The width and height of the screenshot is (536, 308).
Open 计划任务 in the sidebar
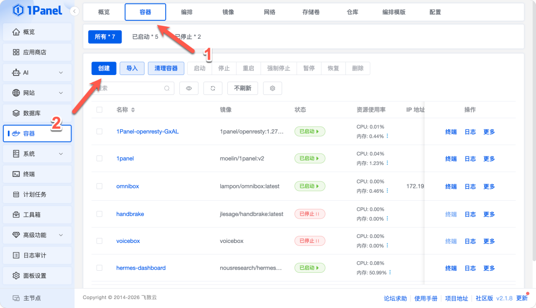(37, 194)
